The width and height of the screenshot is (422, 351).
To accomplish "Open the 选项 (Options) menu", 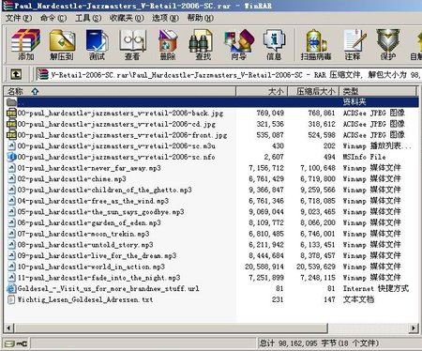I will (x=165, y=18).
